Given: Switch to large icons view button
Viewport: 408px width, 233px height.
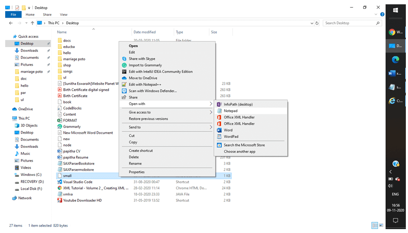Looking at the screenshot, I should (x=381, y=225).
